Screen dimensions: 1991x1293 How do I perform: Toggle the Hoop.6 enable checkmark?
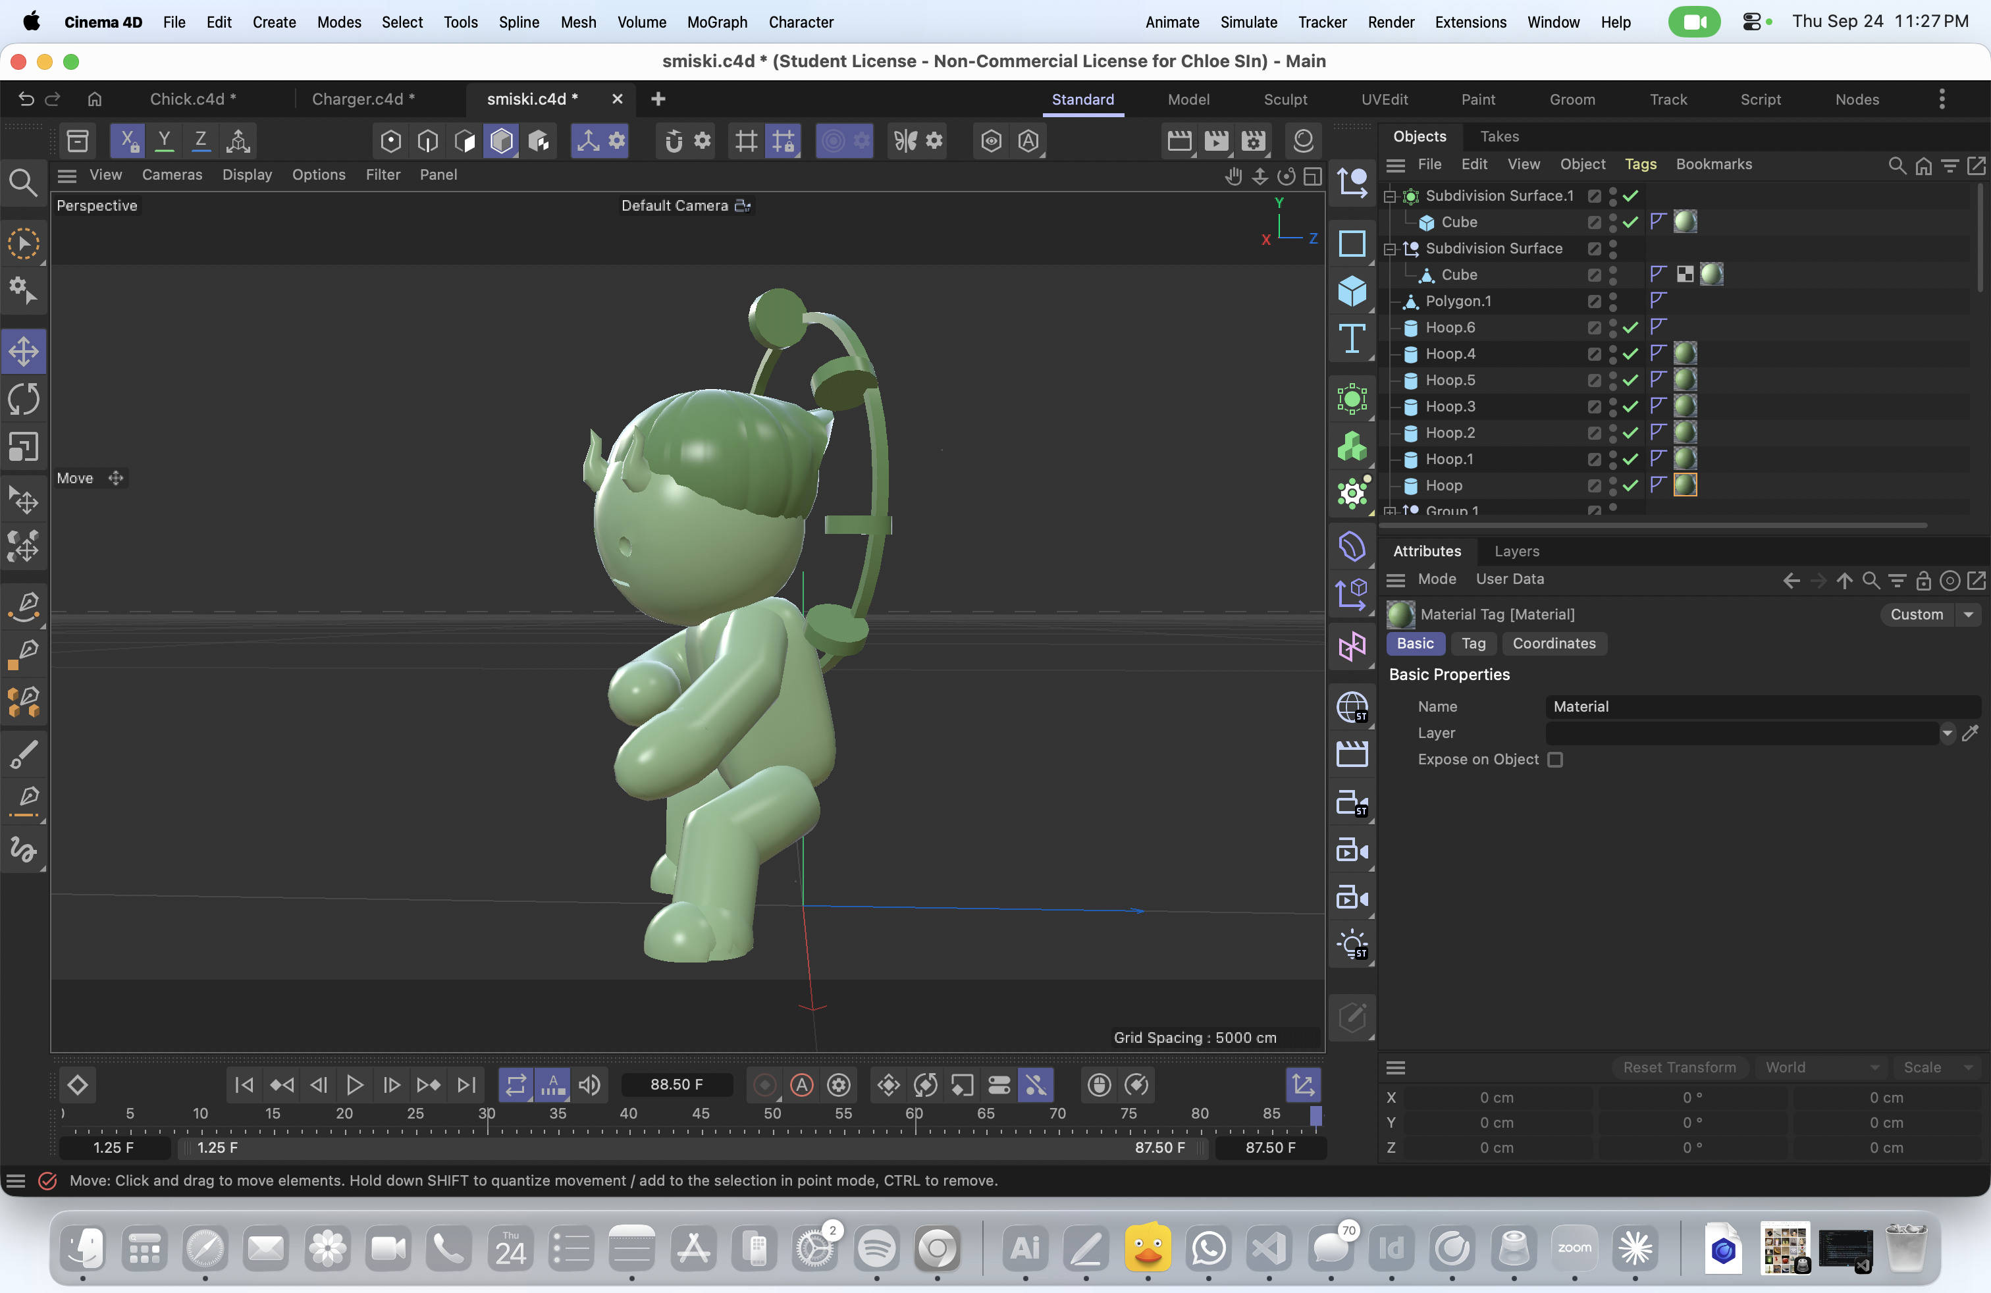click(1630, 327)
